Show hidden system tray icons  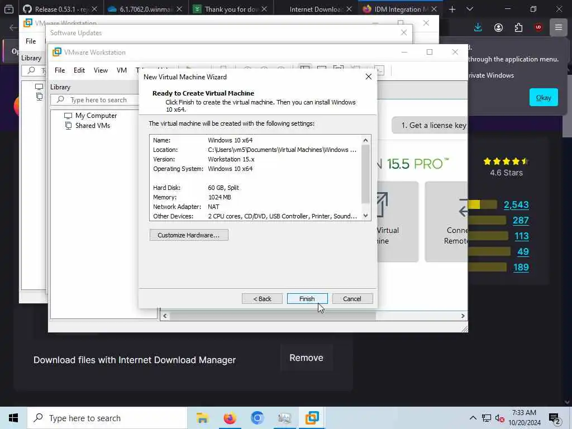473,418
